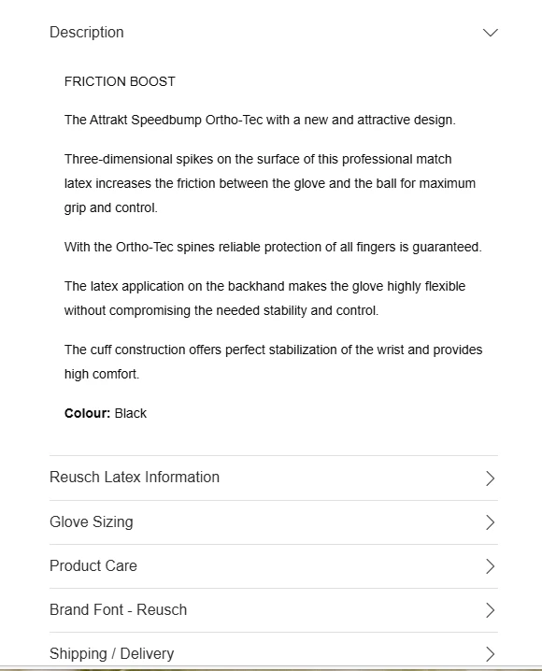
Task: Click the paragraph about three-dimensional spikes
Action: point(270,183)
